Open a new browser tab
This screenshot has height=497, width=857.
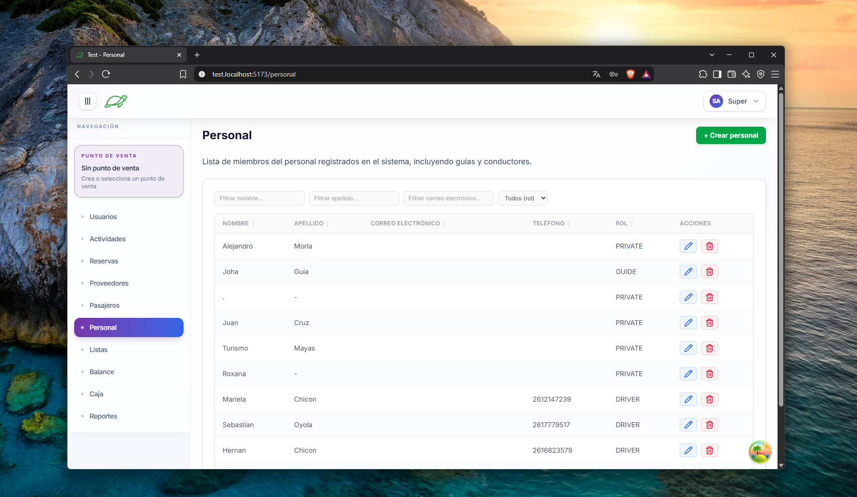tap(197, 55)
